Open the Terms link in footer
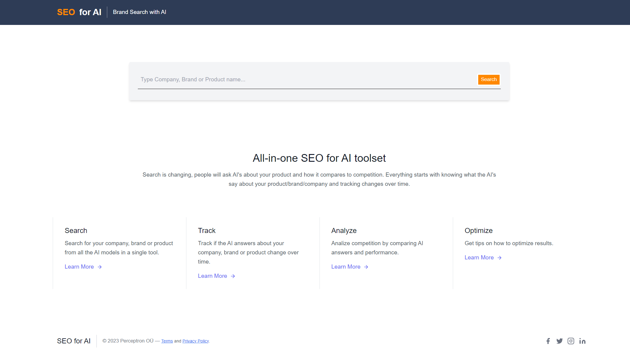 (x=167, y=341)
